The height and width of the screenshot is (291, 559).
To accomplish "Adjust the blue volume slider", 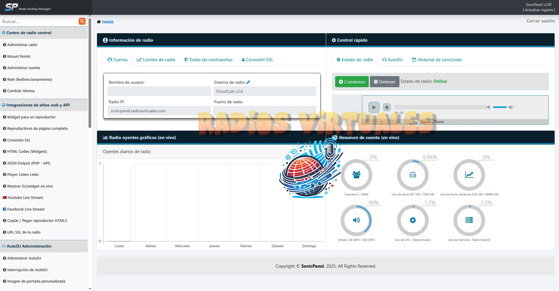I will 500,107.
